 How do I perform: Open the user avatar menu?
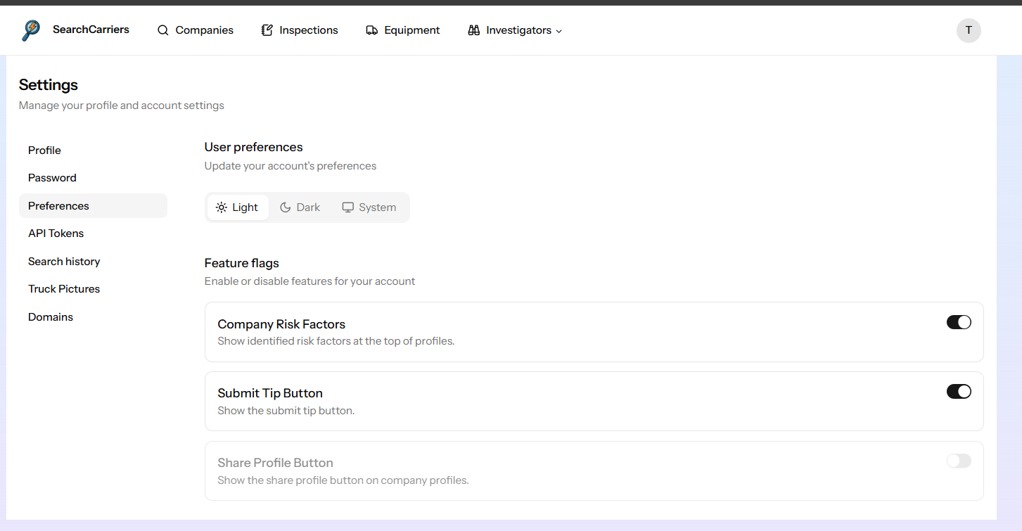(x=969, y=30)
